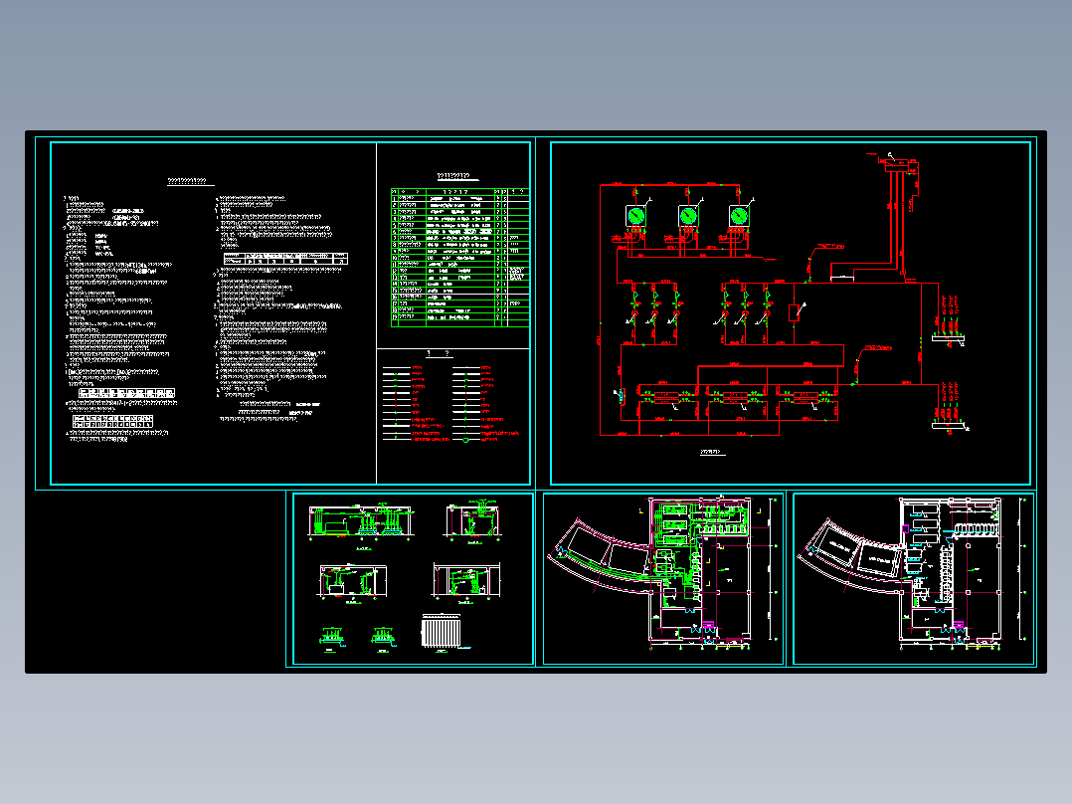The height and width of the screenshot is (804, 1072).
Task: Pick the magenta block in the middle floor plan
Action: (x=708, y=626)
